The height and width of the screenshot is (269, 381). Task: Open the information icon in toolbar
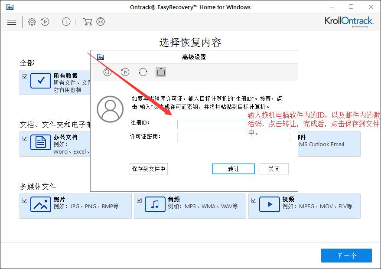[66, 22]
